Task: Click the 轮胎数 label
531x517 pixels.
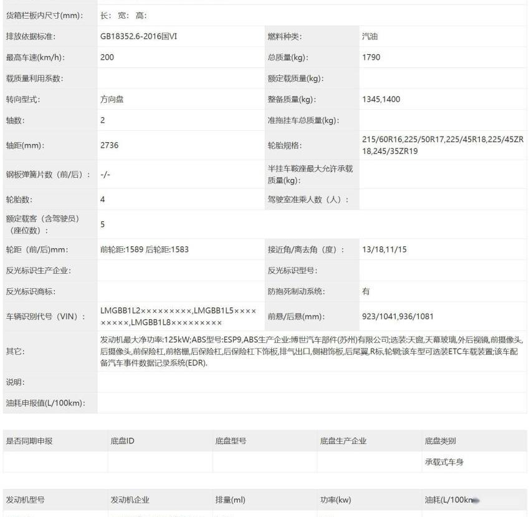Action: tap(19, 200)
